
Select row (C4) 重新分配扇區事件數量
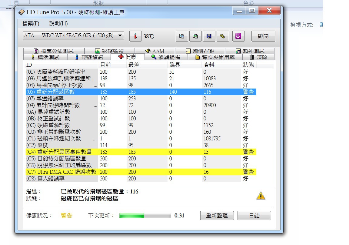(x=141, y=152)
